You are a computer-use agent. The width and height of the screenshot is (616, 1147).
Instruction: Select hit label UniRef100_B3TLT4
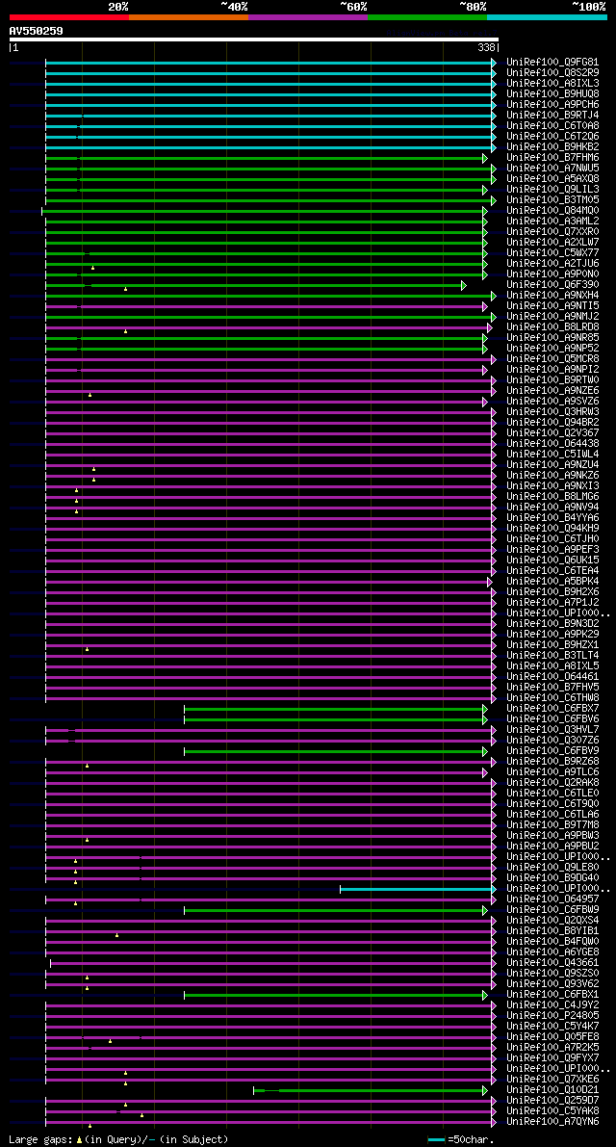pyautogui.click(x=552, y=656)
